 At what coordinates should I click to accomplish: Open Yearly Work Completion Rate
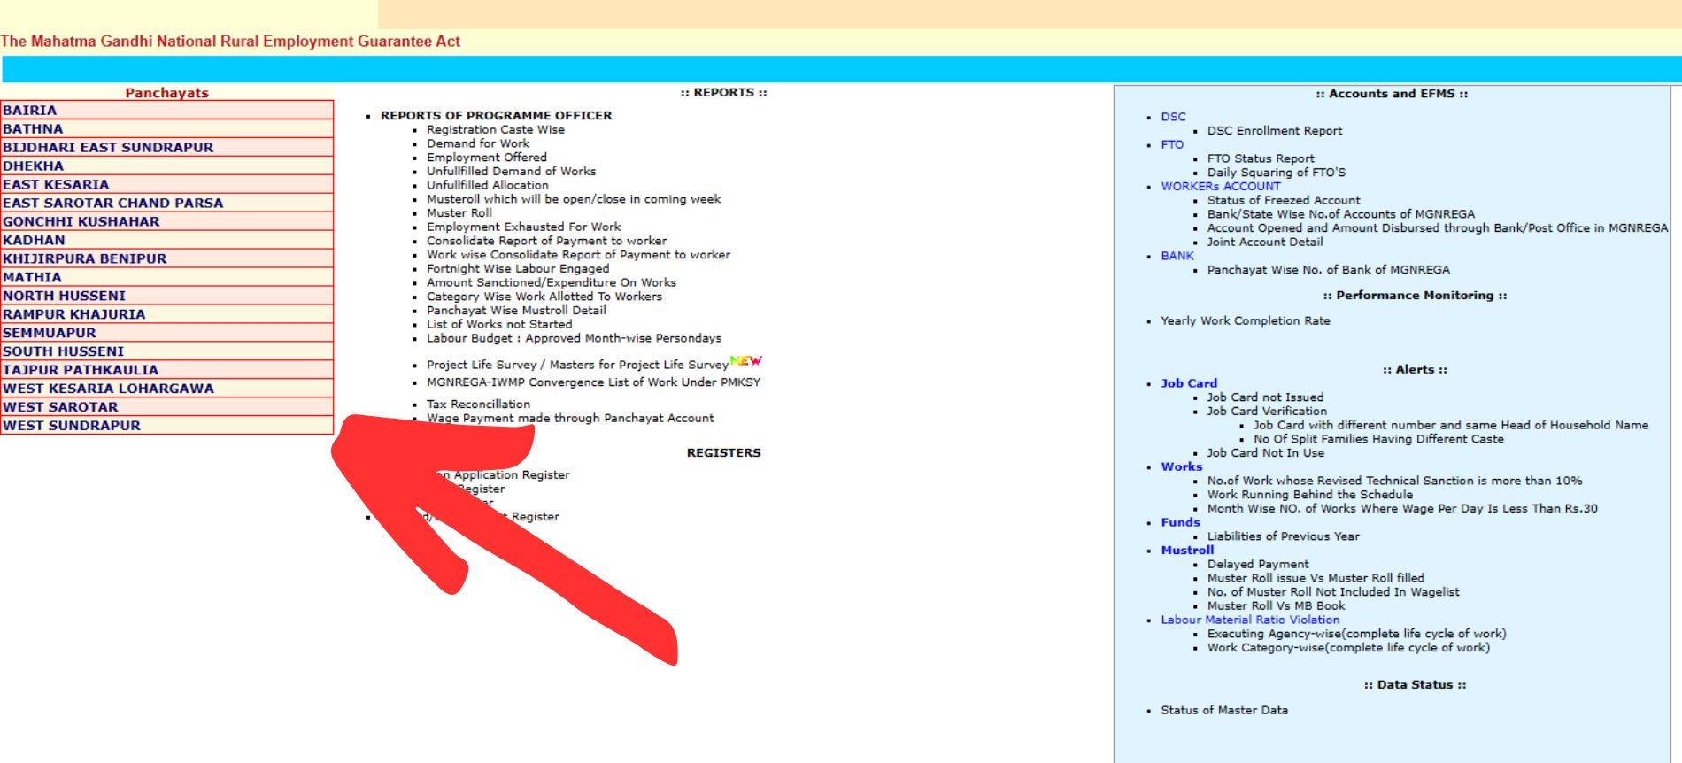coord(1245,321)
